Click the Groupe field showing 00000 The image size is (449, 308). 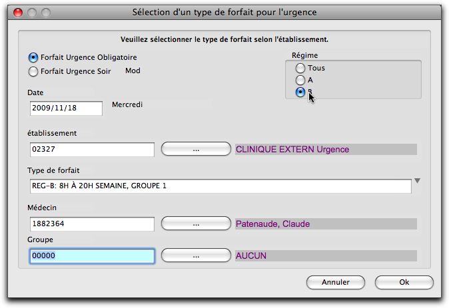point(92,255)
